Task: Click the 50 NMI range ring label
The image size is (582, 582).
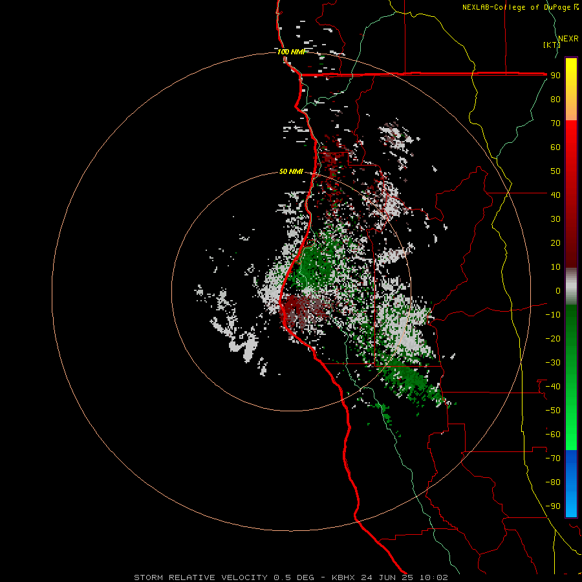Action: (x=291, y=171)
